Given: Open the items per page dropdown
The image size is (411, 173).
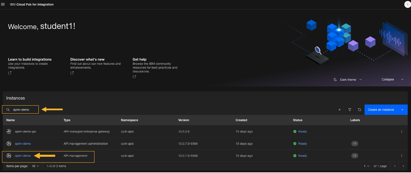Looking at the screenshot, I should (35, 166).
